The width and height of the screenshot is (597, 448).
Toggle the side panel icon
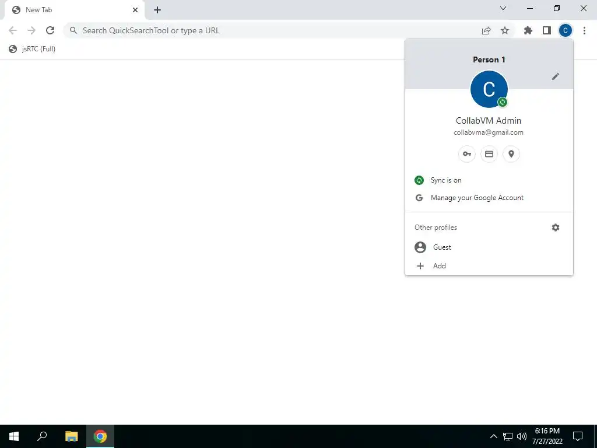point(547,30)
